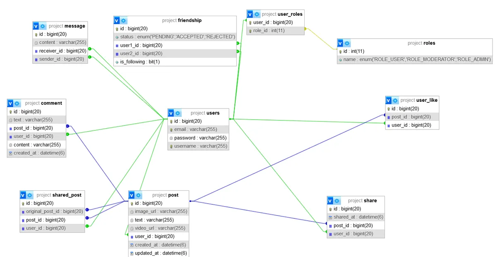Select the name enum column in roles
This screenshot has width=496, height=257.
coord(415,60)
